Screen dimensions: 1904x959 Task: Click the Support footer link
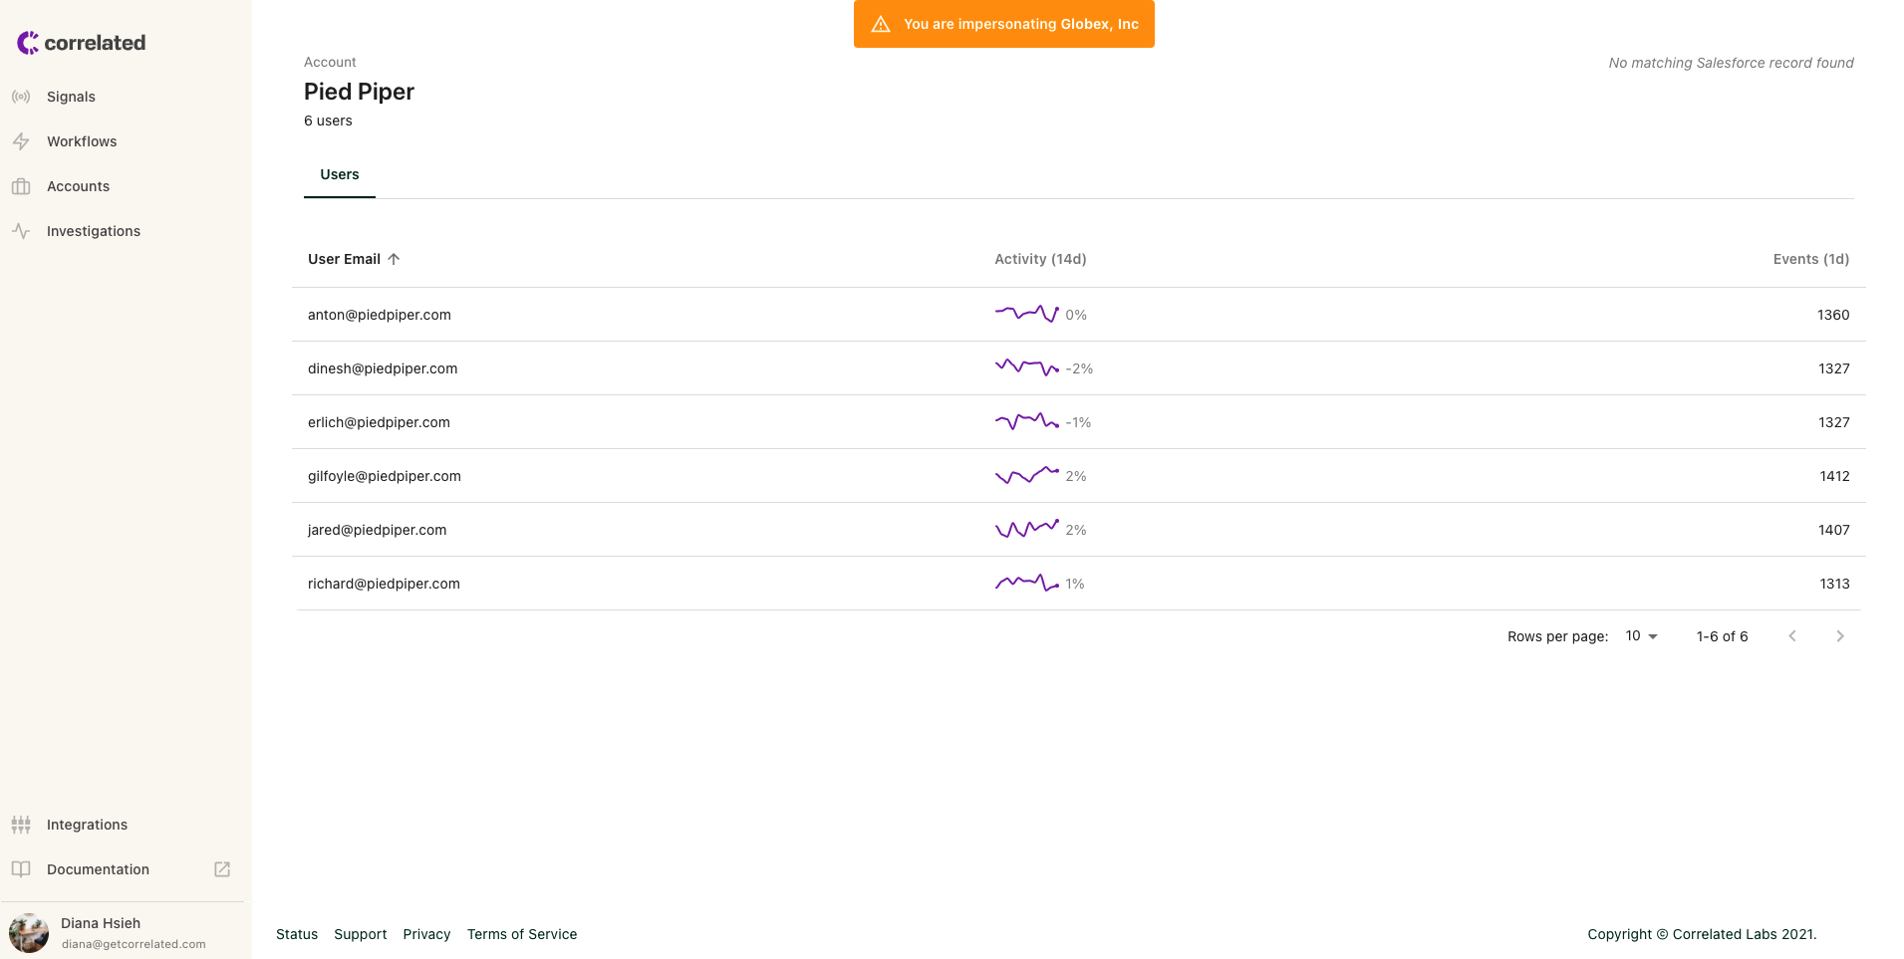tap(360, 934)
